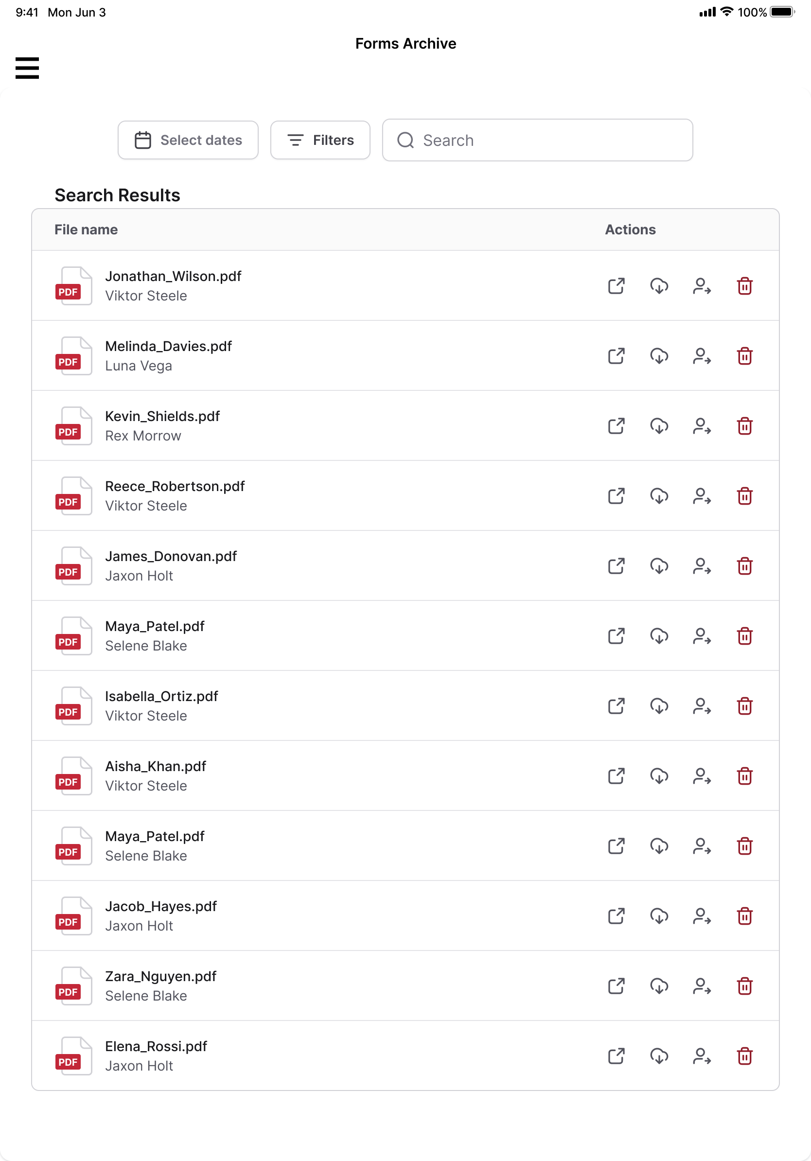Download James_Donovan.pdf
The height and width of the screenshot is (1161, 811).
659,566
